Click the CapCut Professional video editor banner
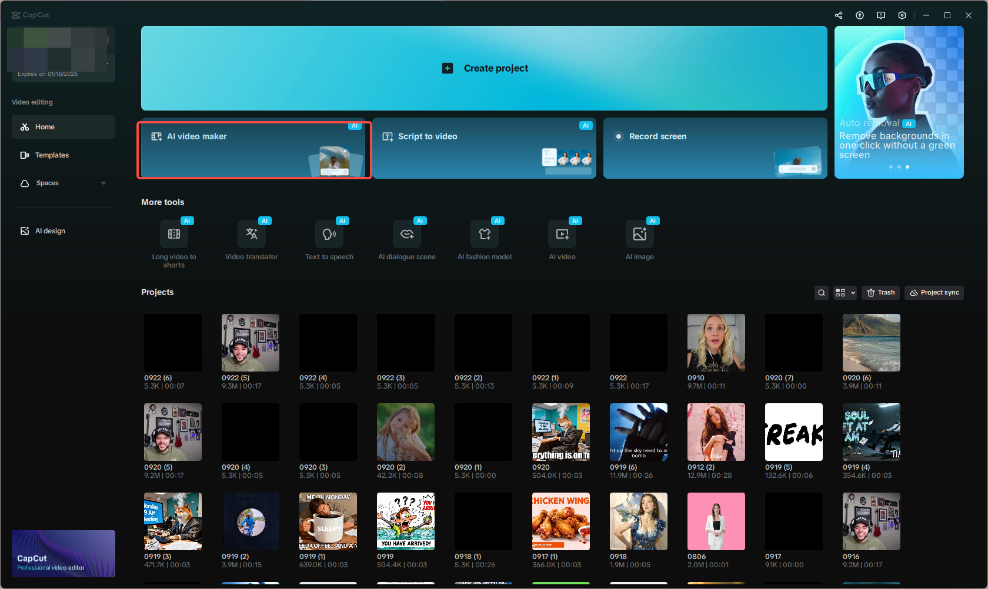This screenshot has height=589, width=988. coord(64,554)
